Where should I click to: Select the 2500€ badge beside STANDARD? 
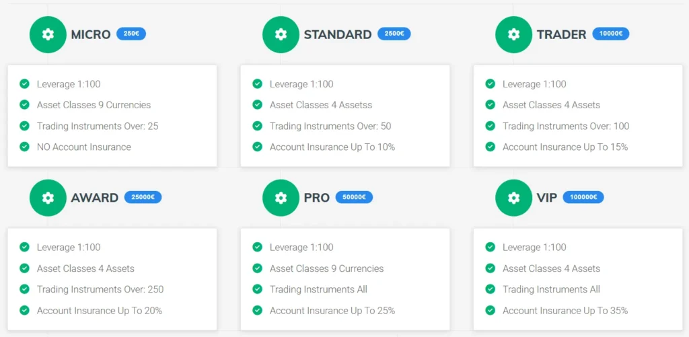[394, 34]
